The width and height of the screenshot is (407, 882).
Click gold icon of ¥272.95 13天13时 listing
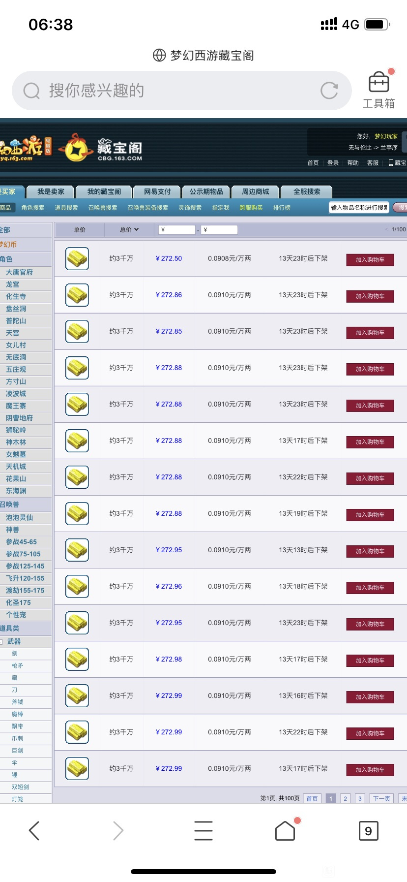pos(77,550)
